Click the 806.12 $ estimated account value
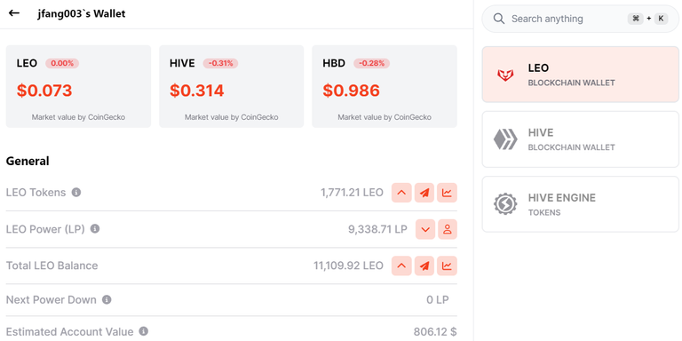This screenshot has height=341, width=682. [x=435, y=332]
